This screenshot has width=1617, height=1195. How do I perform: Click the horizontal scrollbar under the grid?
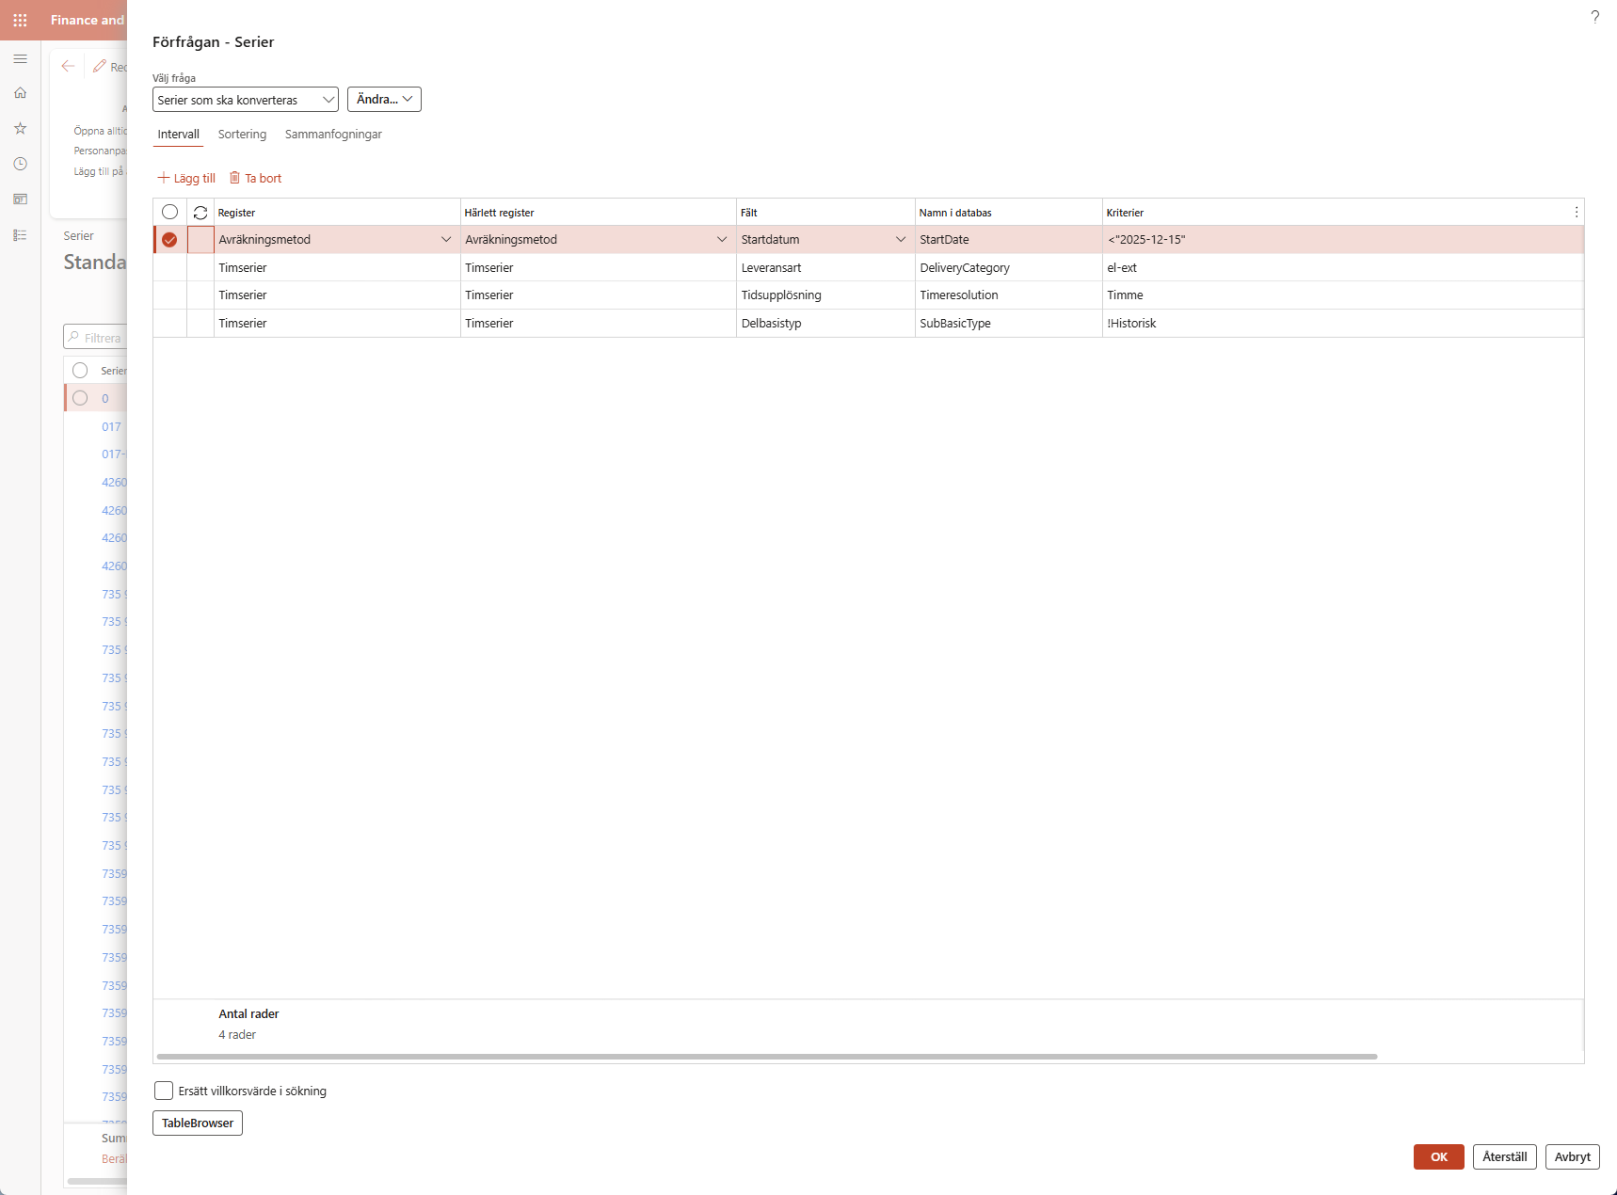coord(766,1057)
